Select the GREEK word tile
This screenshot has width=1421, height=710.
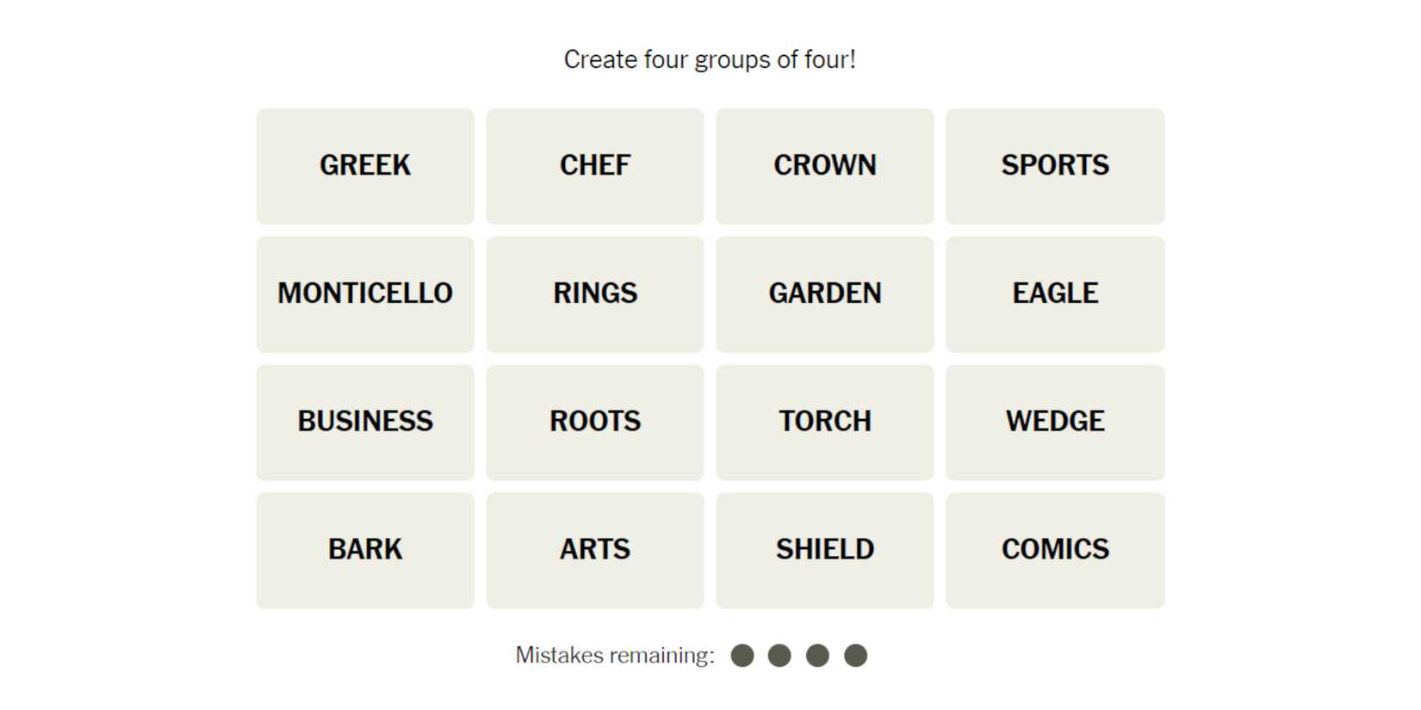pyautogui.click(x=365, y=166)
